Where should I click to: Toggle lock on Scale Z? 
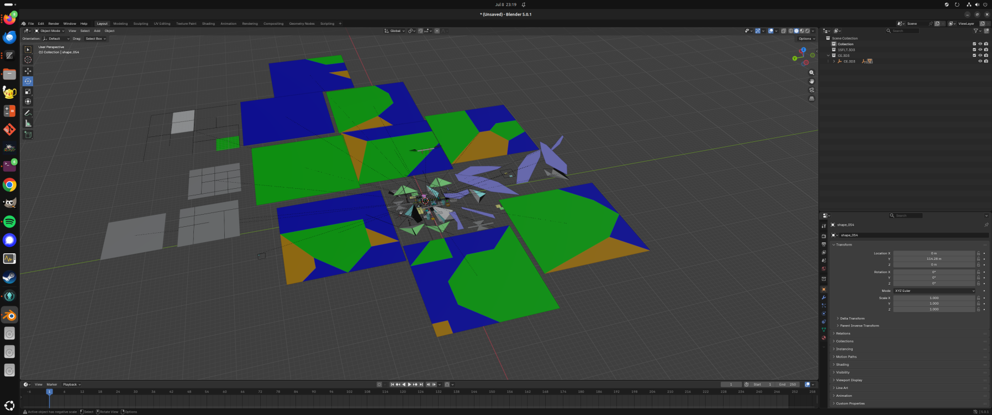point(978,309)
